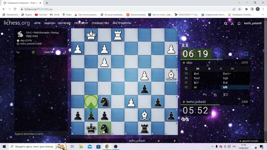This screenshot has width=267, height=150.
Task: Open the notifications bell
Action: 239,23
